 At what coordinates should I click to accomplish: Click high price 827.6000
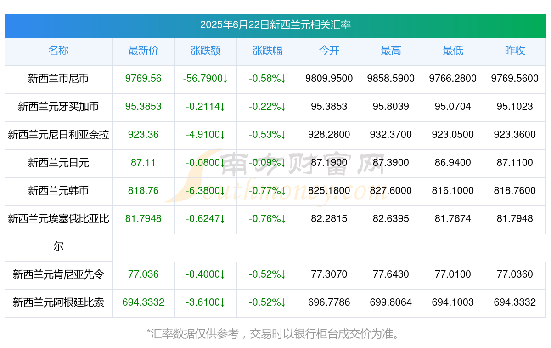391,191
